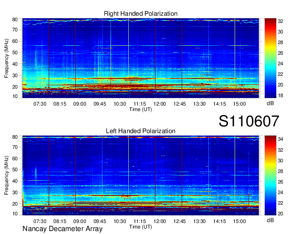Click the 34 dB tick on Left Handed color bar
The height and width of the screenshot is (234, 288).
pyautogui.click(x=280, y=139)
